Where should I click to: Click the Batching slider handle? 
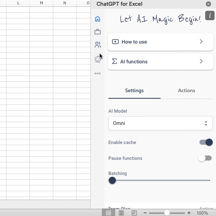point(112,180)
